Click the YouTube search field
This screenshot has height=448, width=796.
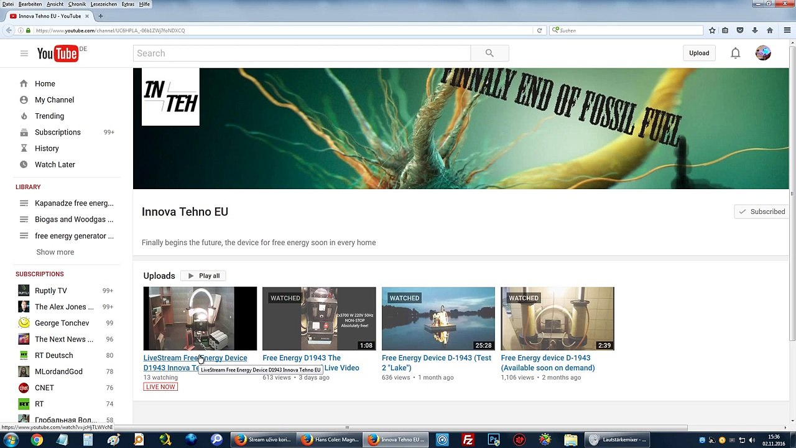coord(302,54)
